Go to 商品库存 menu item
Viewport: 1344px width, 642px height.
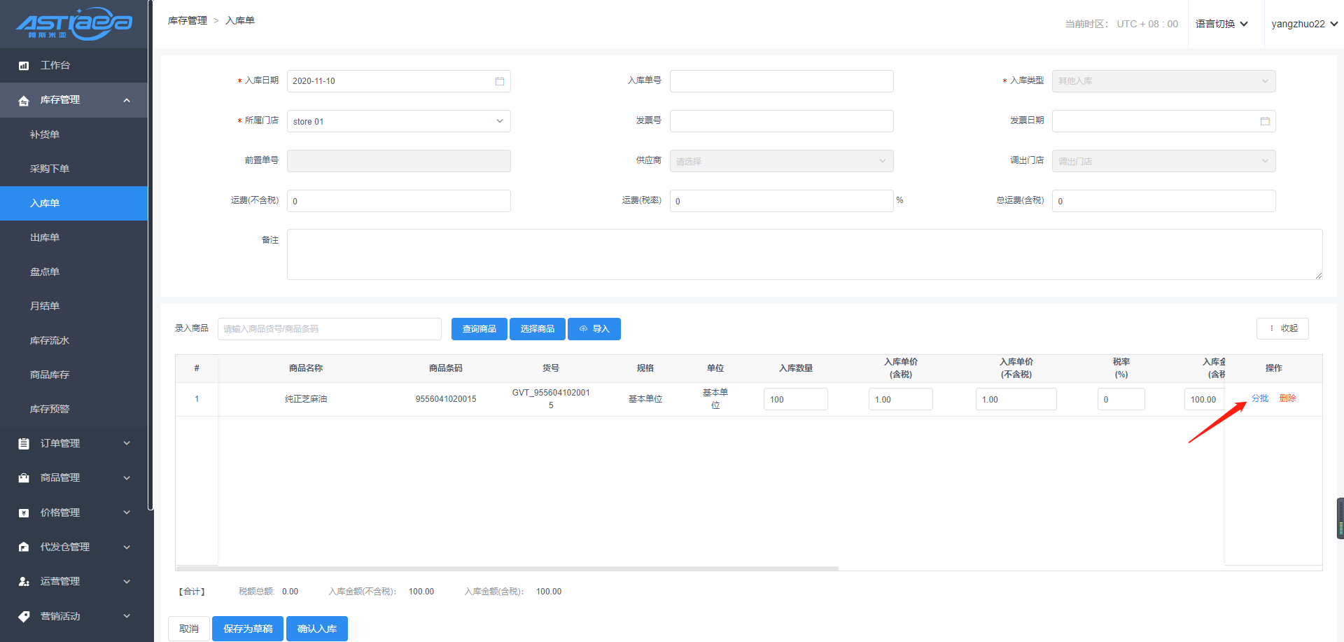pyautogui.click(x=50, y=375)
